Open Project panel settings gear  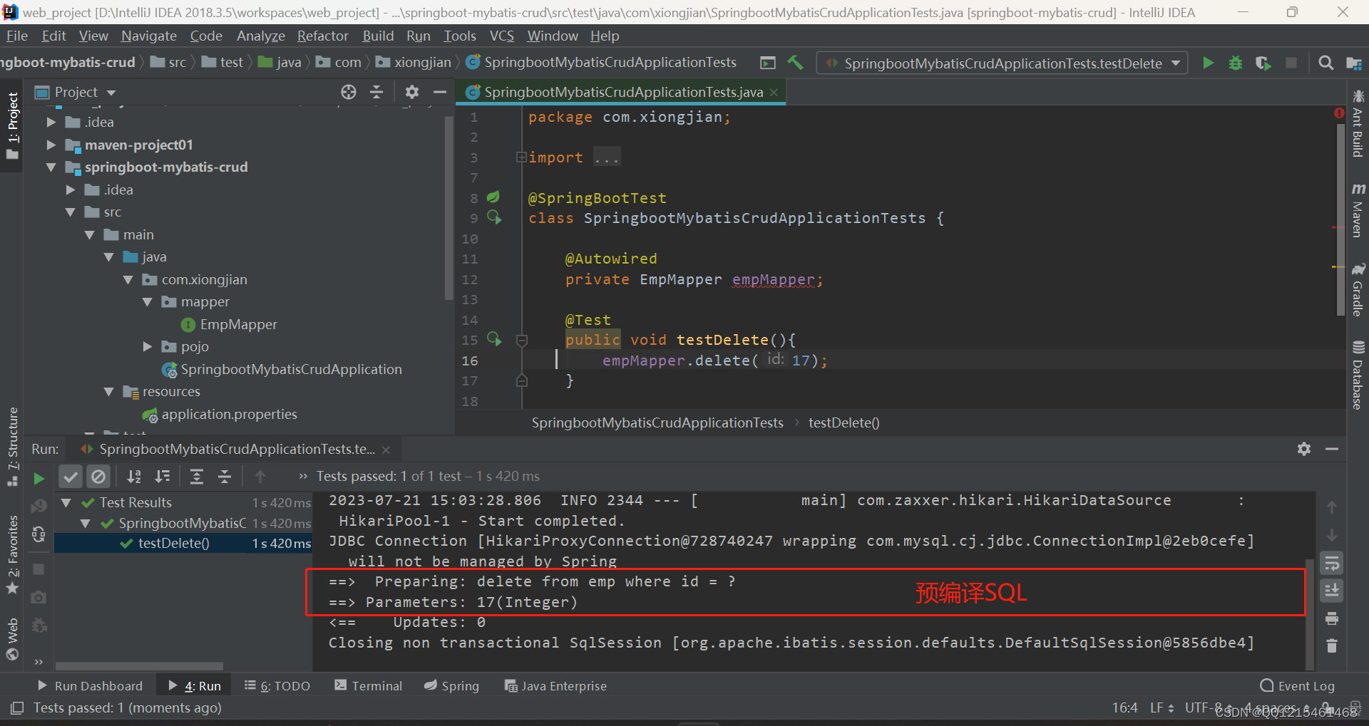click(411, 92)
